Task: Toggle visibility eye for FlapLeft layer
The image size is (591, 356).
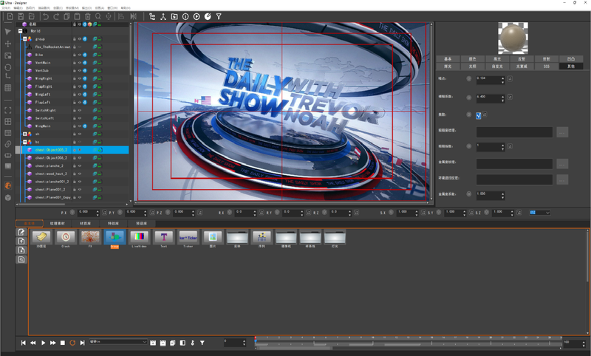Action: pyautogui.click(x=80, y=102)
